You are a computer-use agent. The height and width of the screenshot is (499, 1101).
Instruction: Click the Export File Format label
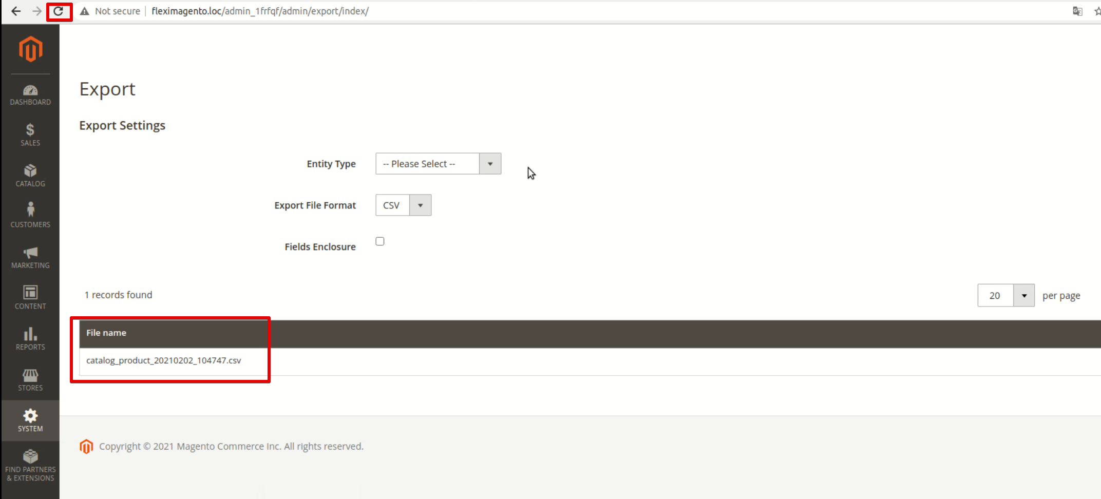[315, 205]
